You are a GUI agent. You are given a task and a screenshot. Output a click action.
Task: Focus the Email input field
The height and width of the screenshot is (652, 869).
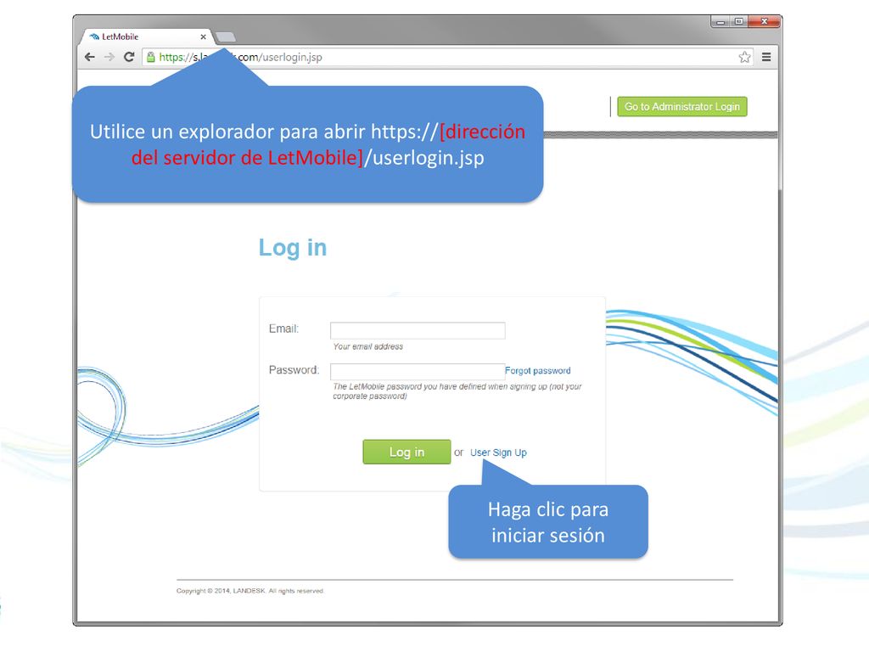point(418,330)
